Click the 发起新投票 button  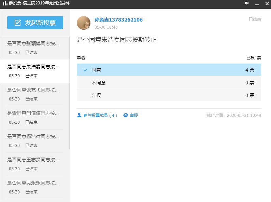click(35, 23)
